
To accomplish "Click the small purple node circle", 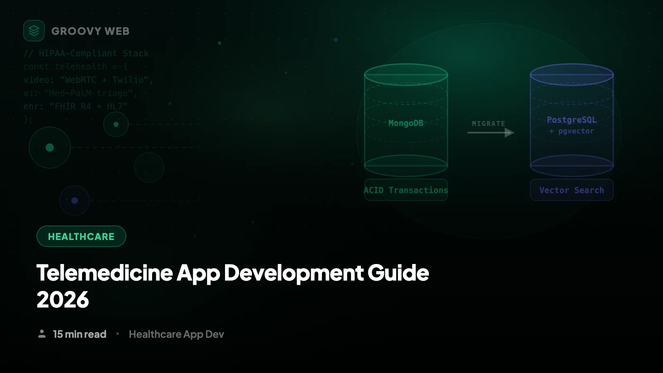I will [74, 200].
